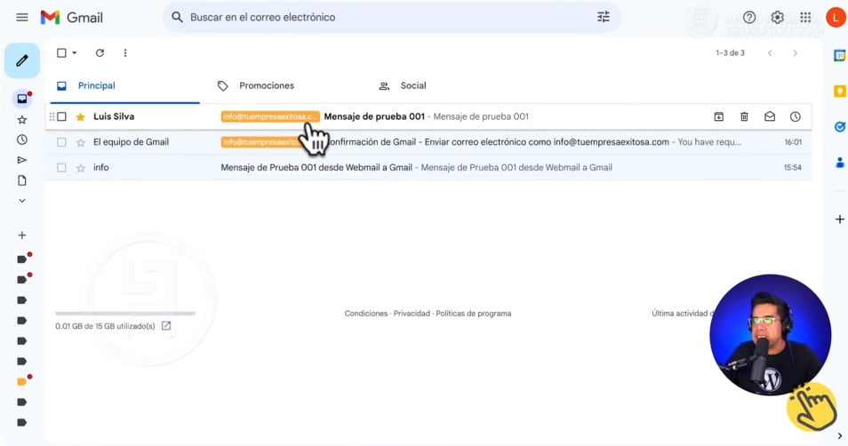Image resolution: width=848 pixels, height=446 pixels.
Task: Archive the Luis Silva message
Action: pyautogui.click(x=719, y=116)
